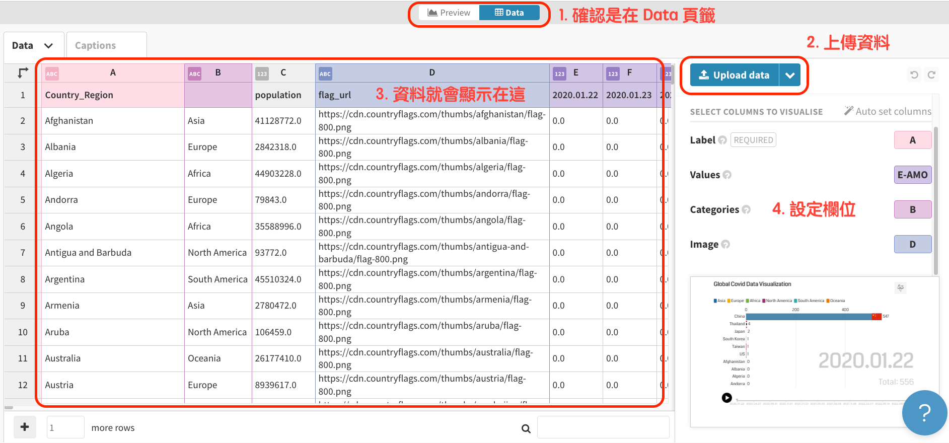Viewport: 949px width, 443px height.
Task: Click the search text box
Action: pos(603,427)
